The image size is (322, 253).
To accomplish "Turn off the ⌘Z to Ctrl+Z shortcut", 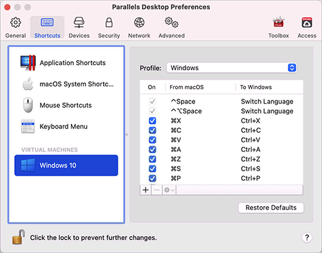I will (x=153, y=159).
